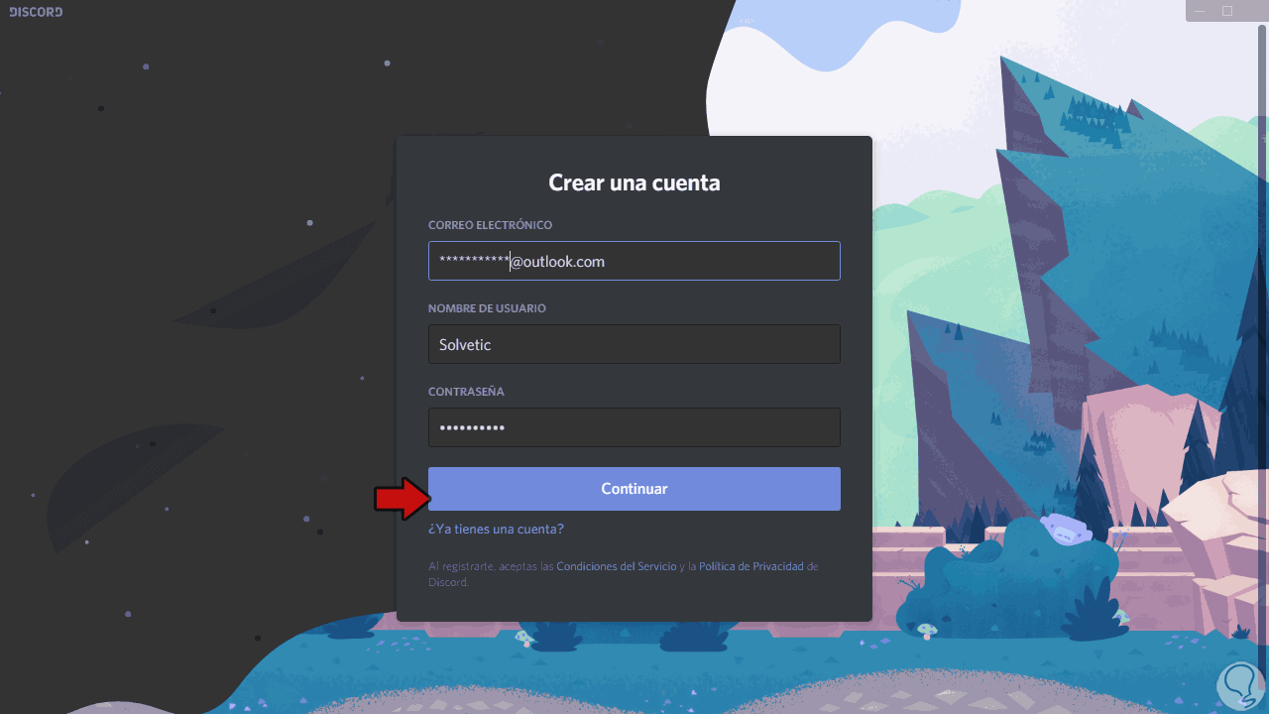Click the red arrow pointing to Continuar

(400, 499)
